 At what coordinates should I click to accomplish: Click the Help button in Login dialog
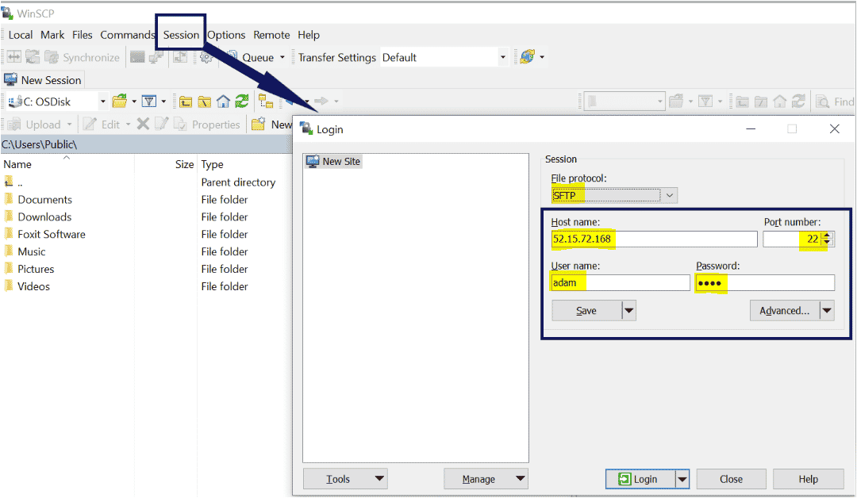click(808, 480)
